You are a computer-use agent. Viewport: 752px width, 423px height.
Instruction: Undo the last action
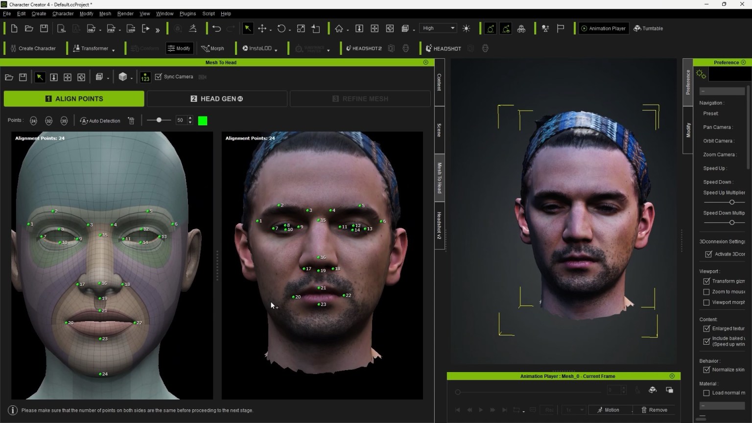click(x=216, y=28)
